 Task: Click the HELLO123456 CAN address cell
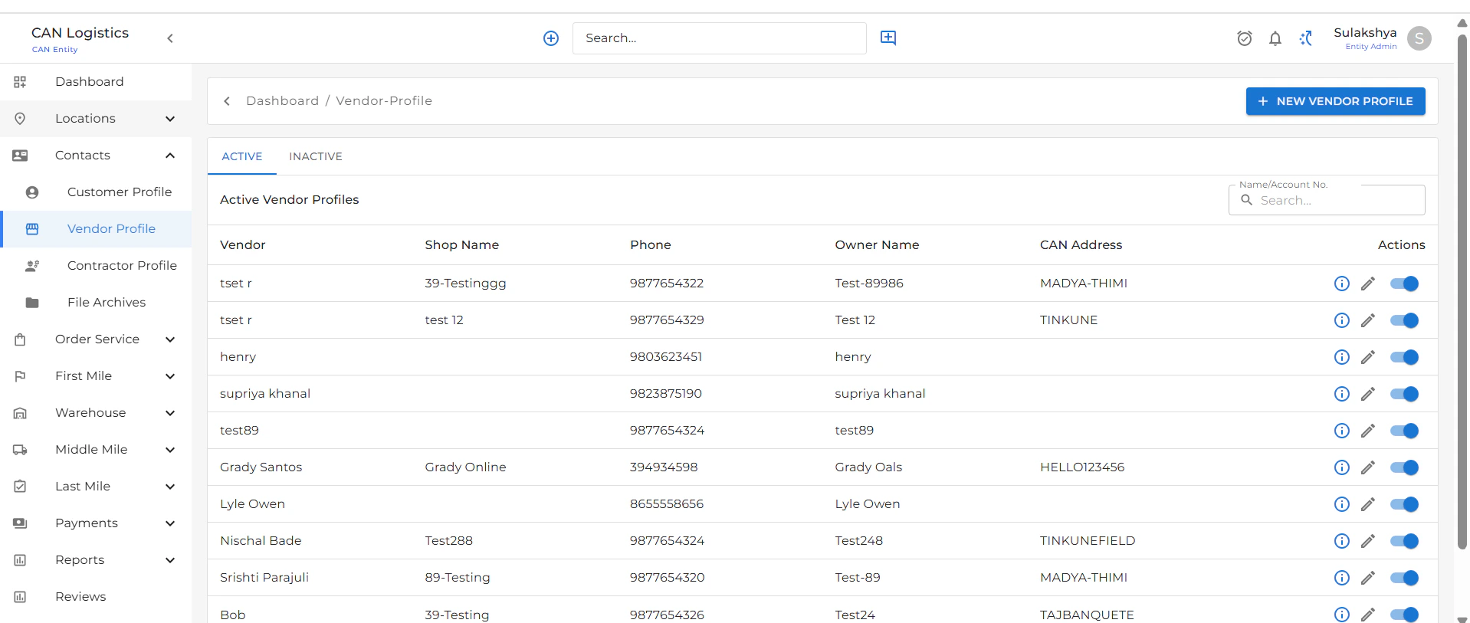pyautogui.click(x=1082, y=467)
